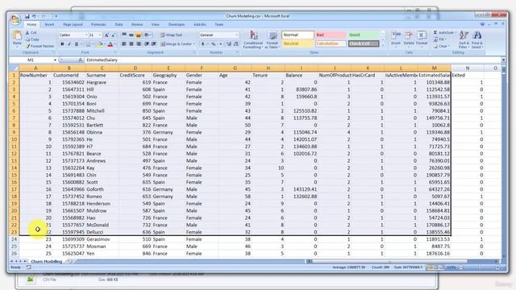Select the Churn Modelling sheet tab
The image size is (516, 290).
(47, 261)
